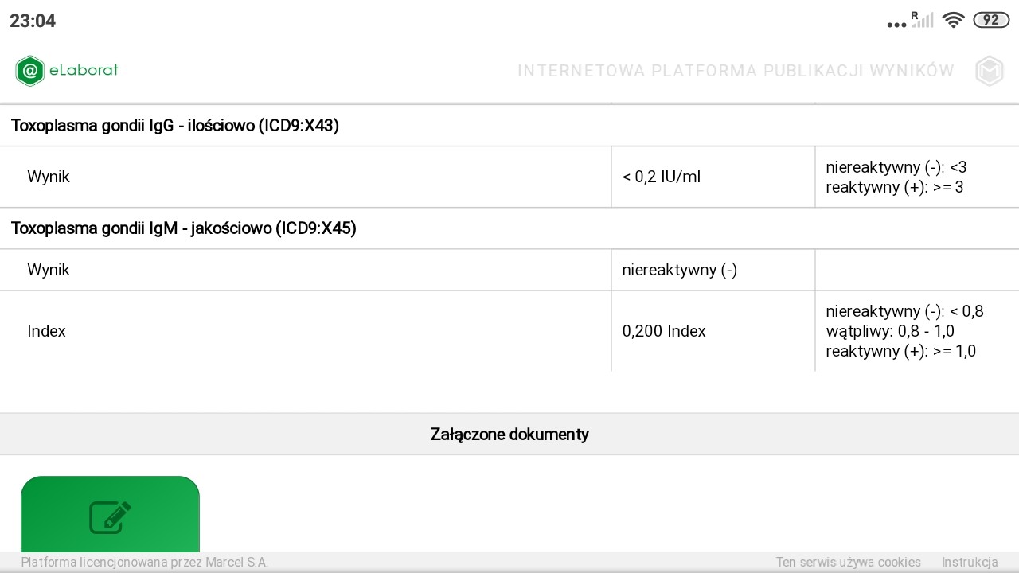Tap the hexagon cube icon top right
The height and width of the screenshot is (573, 1019).
click(x=990, y=71)
